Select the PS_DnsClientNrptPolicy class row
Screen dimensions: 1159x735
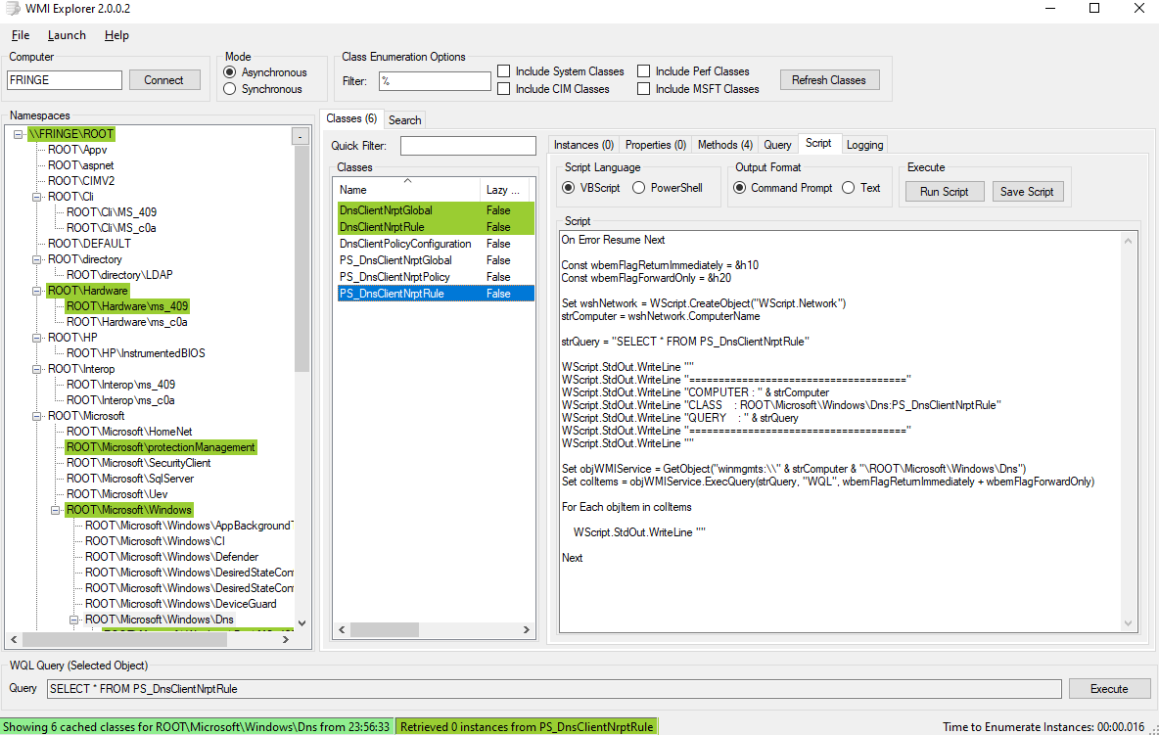point(437,277)
